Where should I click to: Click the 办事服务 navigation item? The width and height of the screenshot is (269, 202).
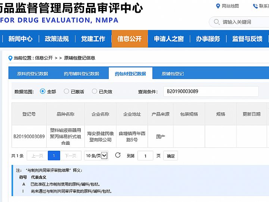[208, 39]
